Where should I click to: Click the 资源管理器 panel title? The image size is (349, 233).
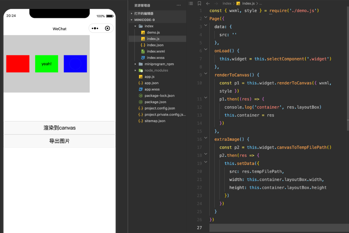pyautogui.click(x=142, y=5)
